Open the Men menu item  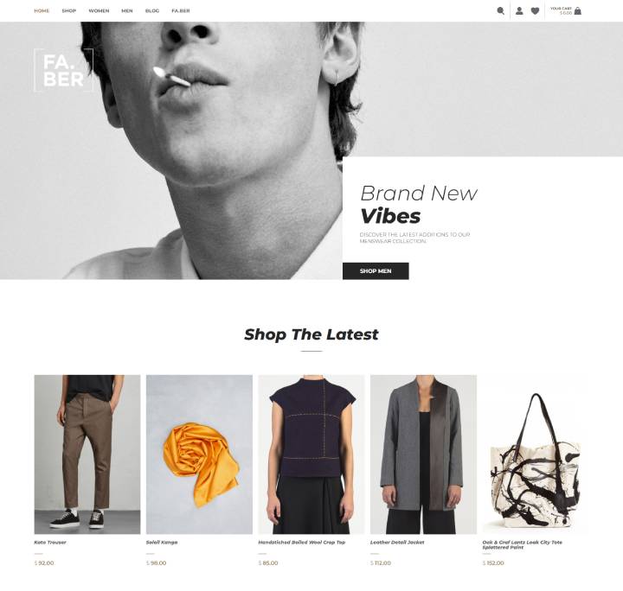[x=127, y=10]
